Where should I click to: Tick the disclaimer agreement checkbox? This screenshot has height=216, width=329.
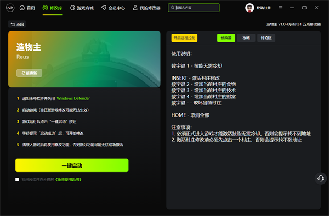click(x=17, y=179)
